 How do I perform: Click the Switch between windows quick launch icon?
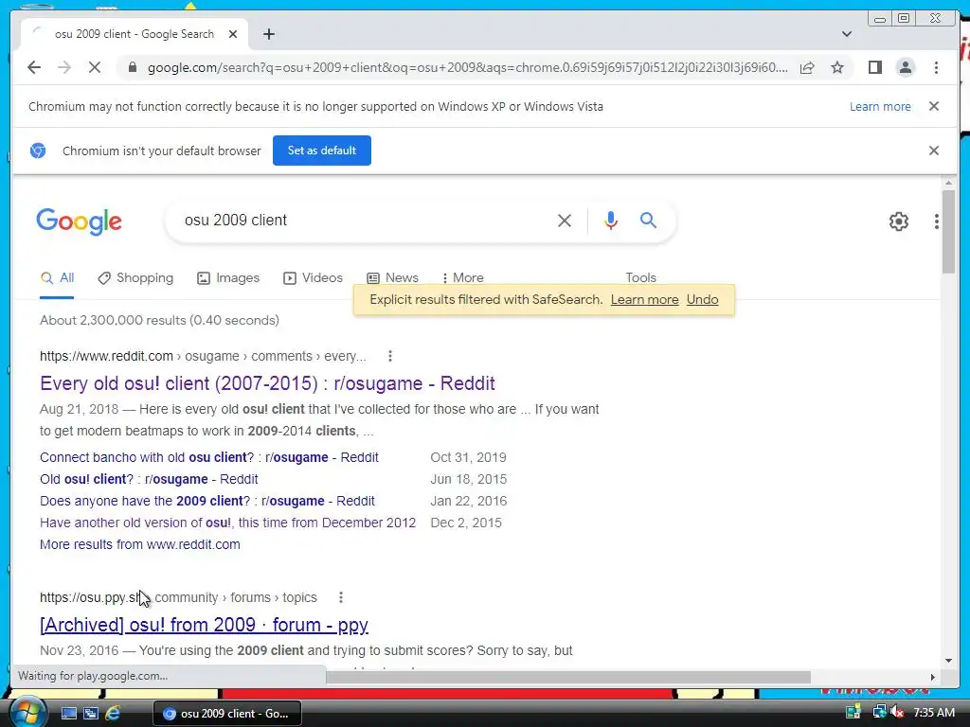(x=91, y=714)
